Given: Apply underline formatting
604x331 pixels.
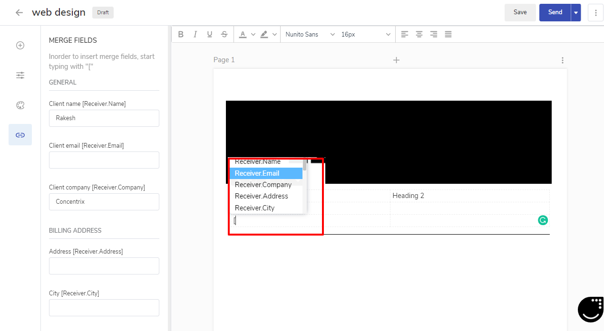Looking at the screenshot, I should click(x=210, y=34).
